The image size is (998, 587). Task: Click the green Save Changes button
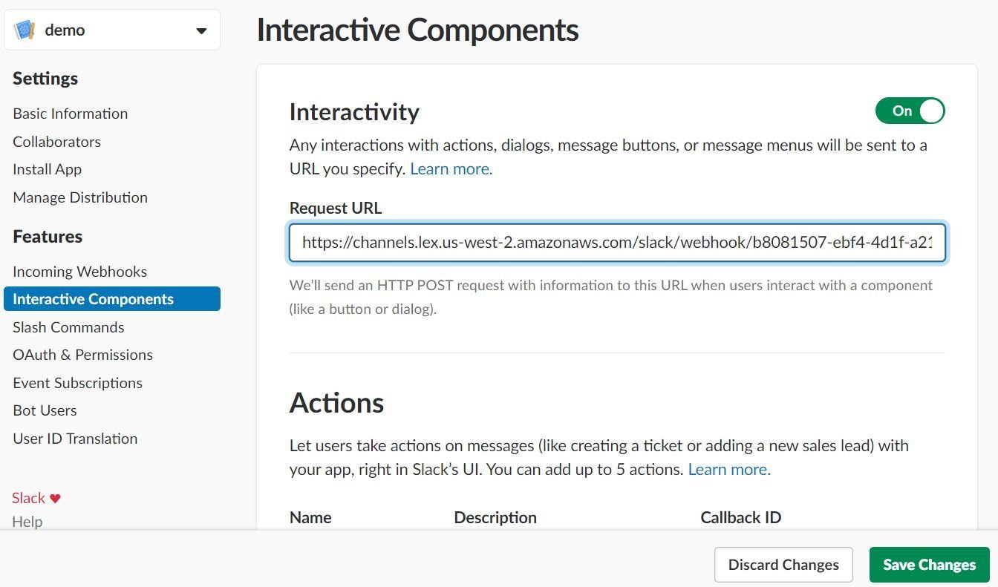[929, 565]
